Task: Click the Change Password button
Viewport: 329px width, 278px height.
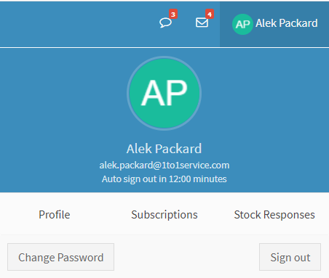Action: 60,257
